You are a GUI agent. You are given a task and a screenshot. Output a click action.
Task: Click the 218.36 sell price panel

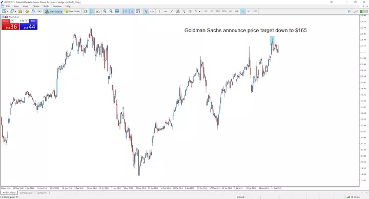[11, 27]
